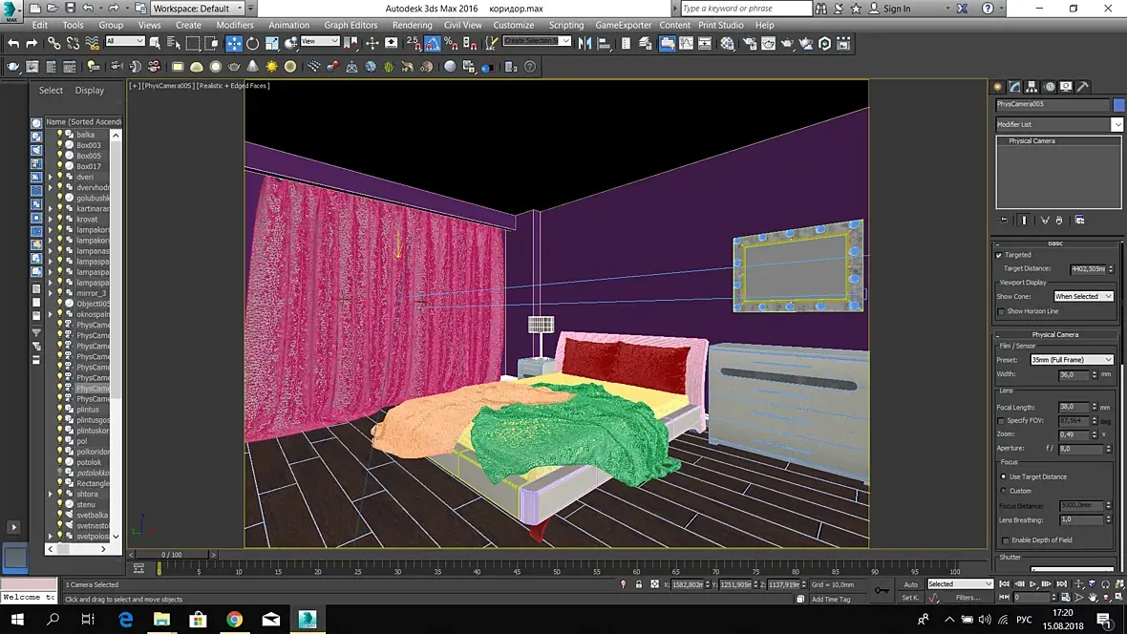Image resolution: width=1127 pixels, height=634 pixels.
Task: Switch to the Hierarchy command panel tab
Action: click(x=1032, y=87)
